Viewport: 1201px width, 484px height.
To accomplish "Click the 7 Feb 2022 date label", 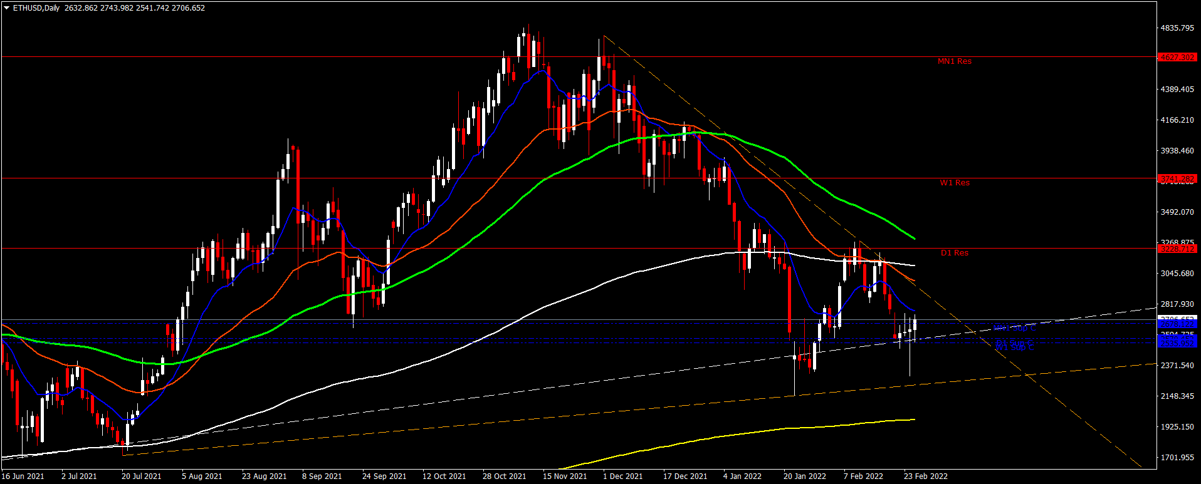I will coord(863,476).
